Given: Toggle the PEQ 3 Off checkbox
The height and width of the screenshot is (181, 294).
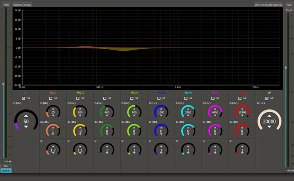Looking at the screenshot, I should pyautogui.click(x=105, y=98).
